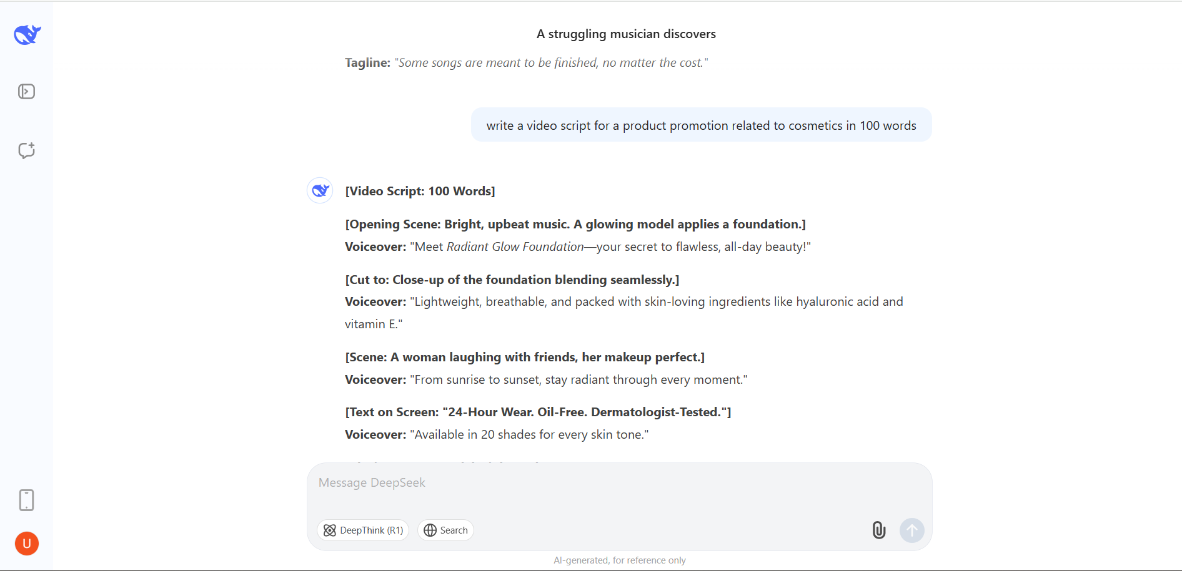The image size is (1182, 571).
Task: Open the user account menu via avatar U
Action: coord(26,544)
